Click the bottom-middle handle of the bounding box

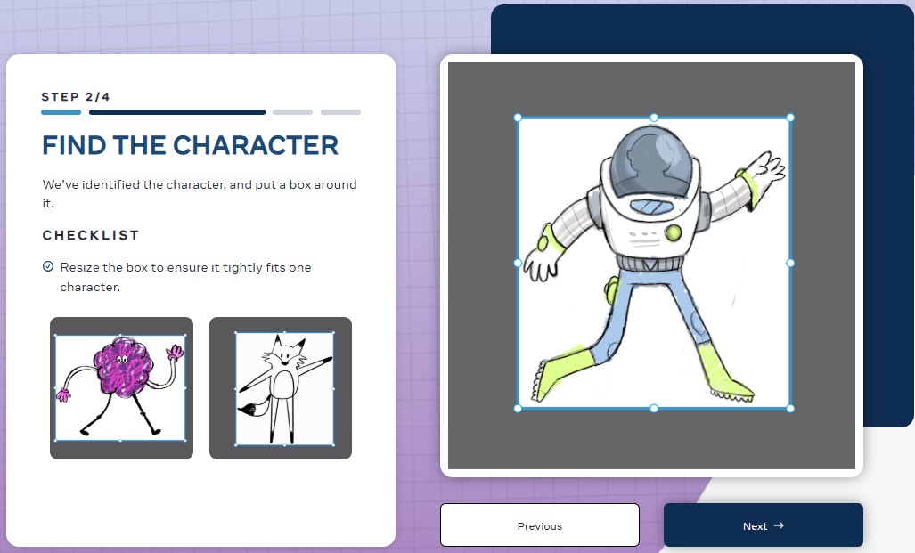click(654, 409)
